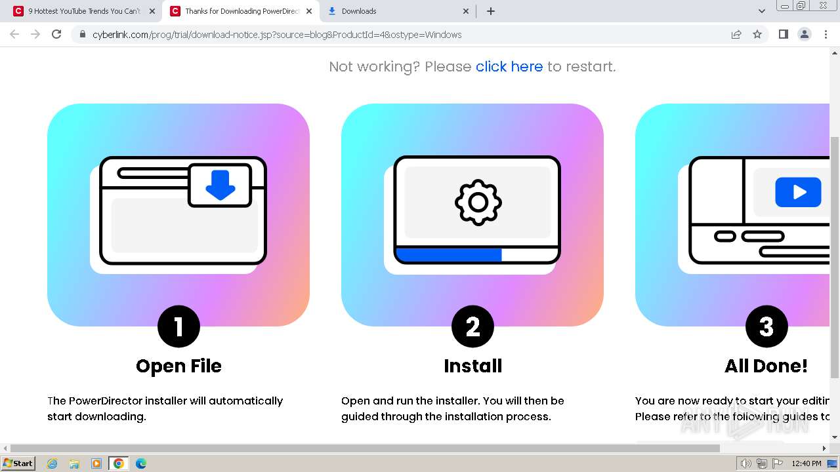Open the Chrome profile avatar
Image resolution: width=840 pixels, height=472 pixels.
point(804,34)
